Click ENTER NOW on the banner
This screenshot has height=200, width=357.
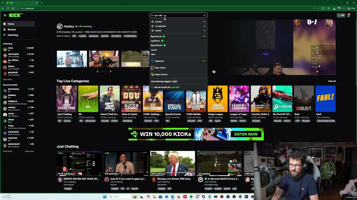[246, 134]
